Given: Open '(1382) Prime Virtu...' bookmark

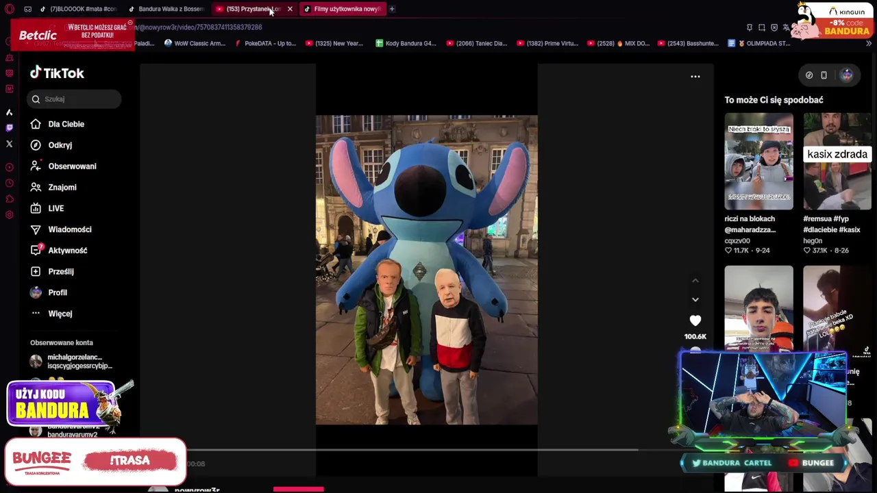Looking at the screenshot, I should tap(547, 43).
